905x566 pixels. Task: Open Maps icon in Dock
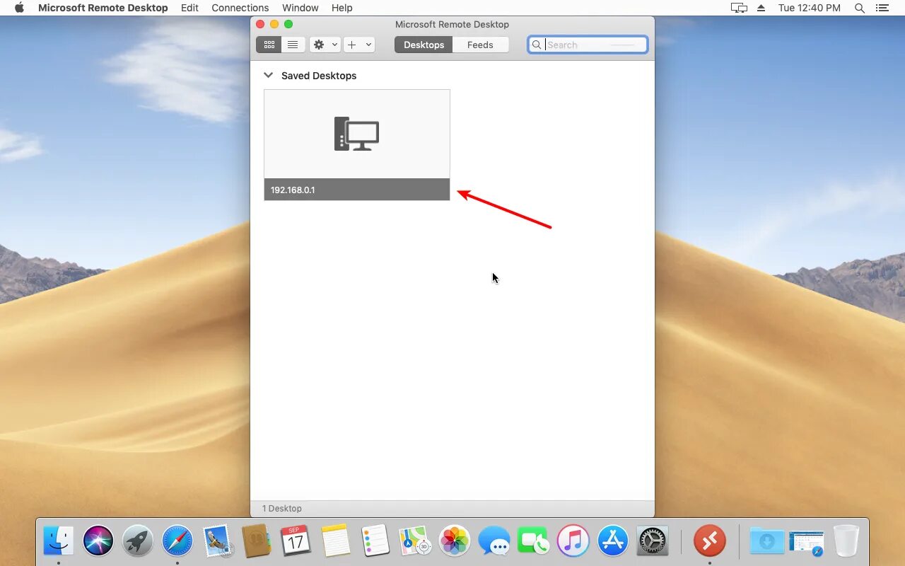(415, 541)
